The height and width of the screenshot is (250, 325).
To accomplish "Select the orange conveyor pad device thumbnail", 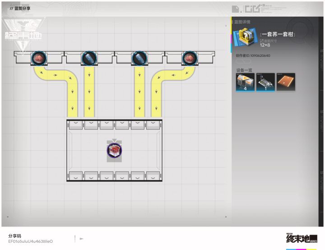I will pyautogui.click(x=286, y=82).
